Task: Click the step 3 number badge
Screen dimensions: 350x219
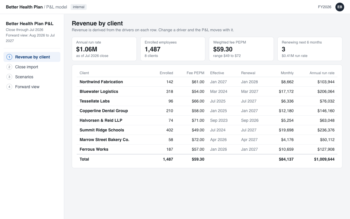Action: coord(9,77)
